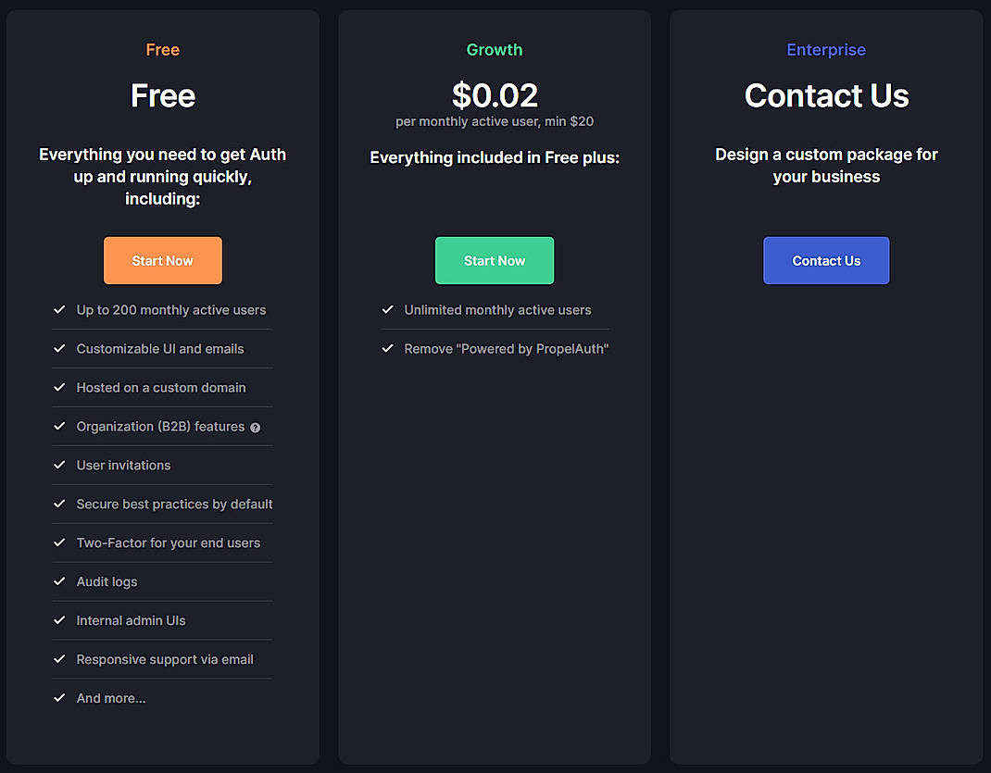Select the blue 'Enterprise' plan label
The image size is (991, 773).
(825, 49)
